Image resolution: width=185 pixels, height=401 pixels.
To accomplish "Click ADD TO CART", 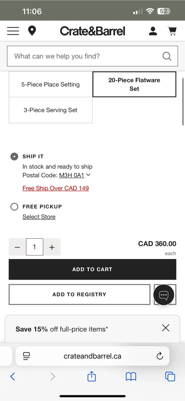I will click(x=92, y=269).
